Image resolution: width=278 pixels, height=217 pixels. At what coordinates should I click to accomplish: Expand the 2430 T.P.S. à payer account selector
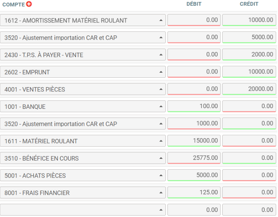[83, 55]
